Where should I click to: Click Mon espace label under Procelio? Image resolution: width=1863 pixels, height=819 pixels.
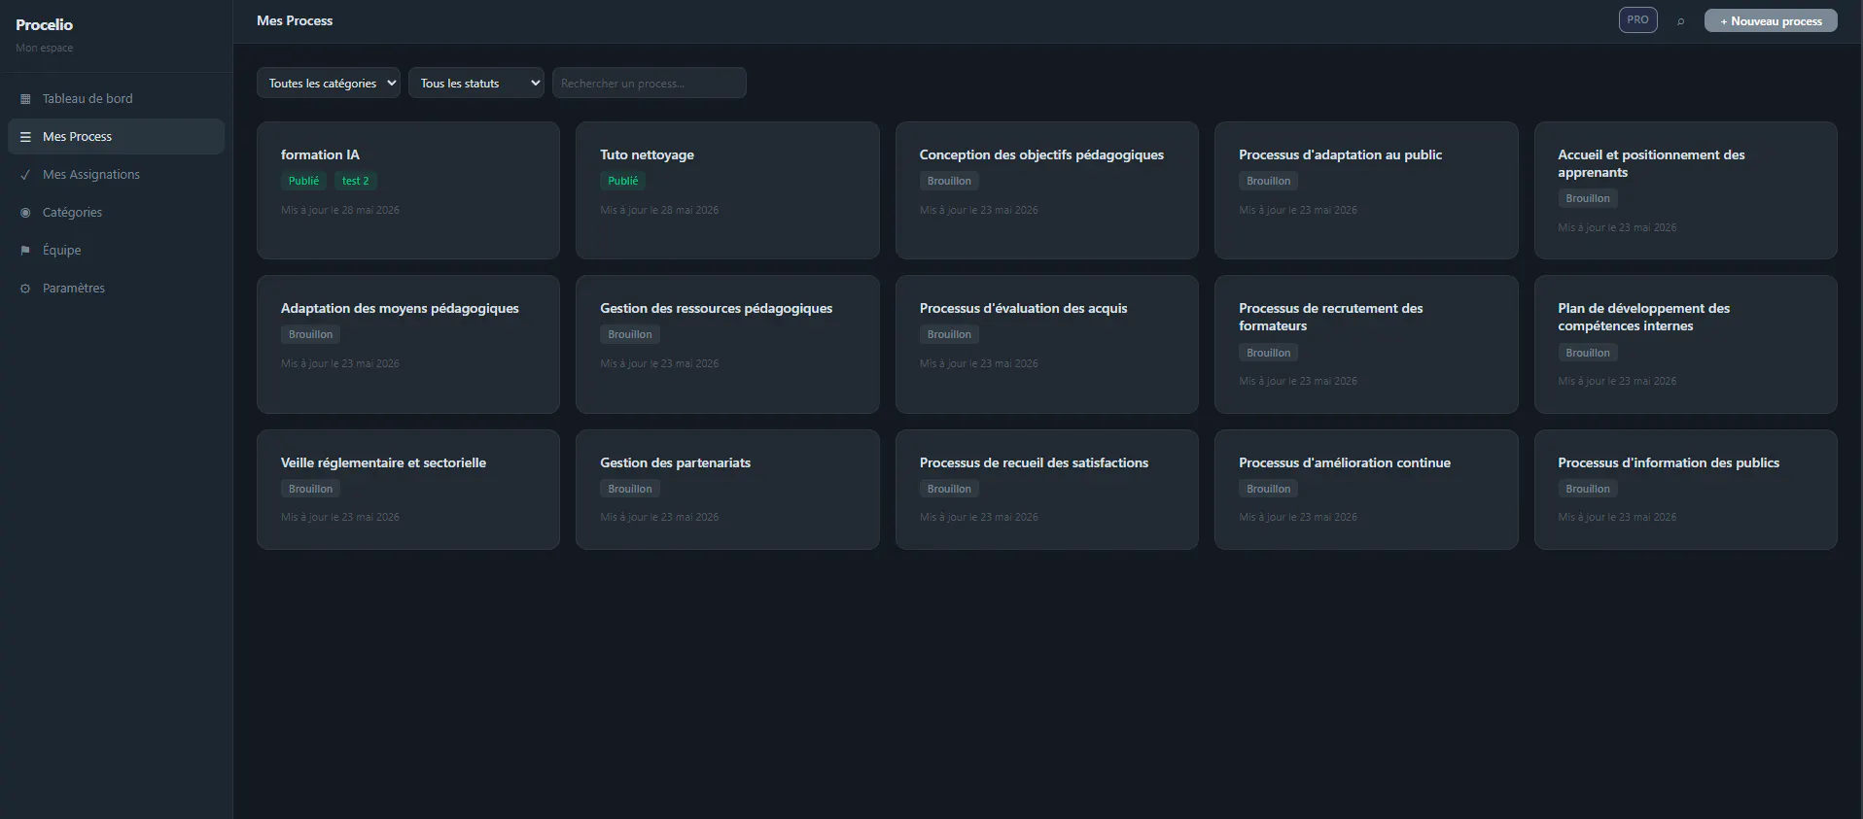click(x=44, y=48)
